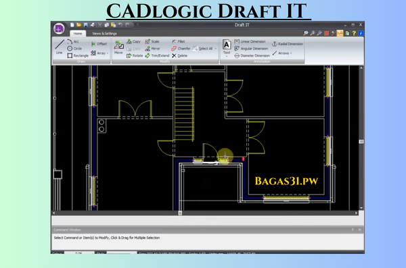Pick the Rectangle tool
406x268 pixels.
(x=78, y=55)
